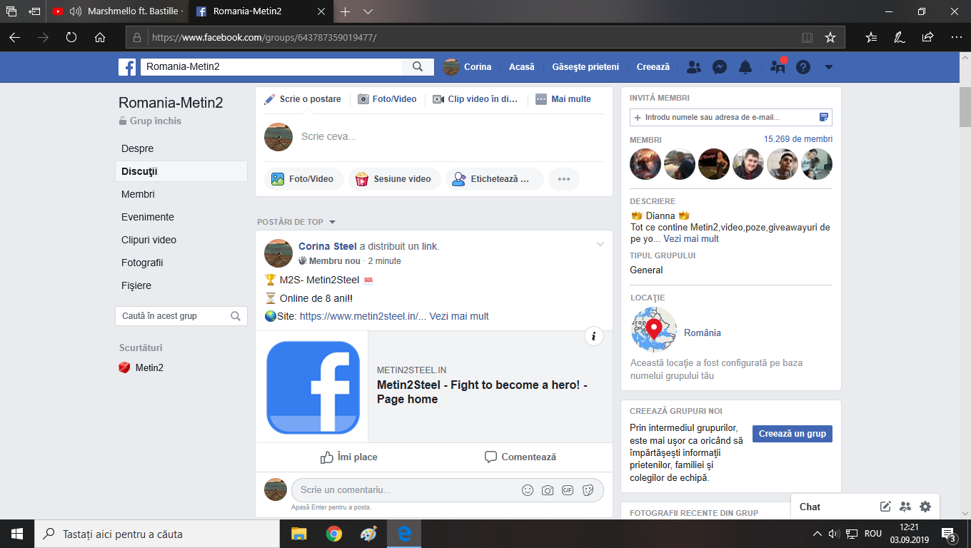Create a new chat group from the Chat bar
The height and width of the screenshot is (548, 971).
tap(905, 507)
